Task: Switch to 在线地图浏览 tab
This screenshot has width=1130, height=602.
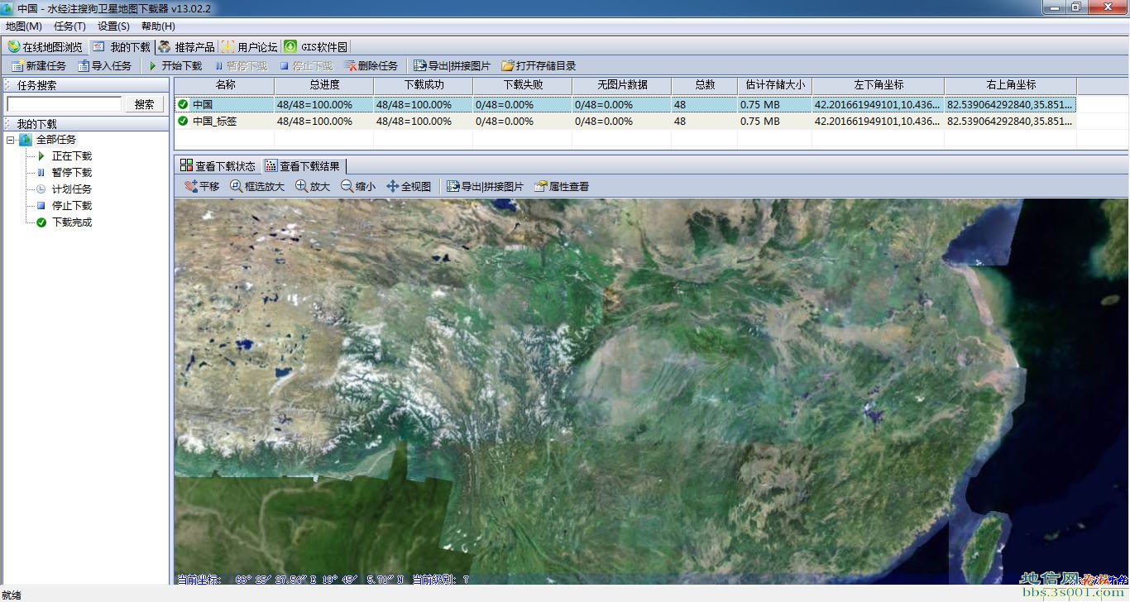Action: pos(45,47)
